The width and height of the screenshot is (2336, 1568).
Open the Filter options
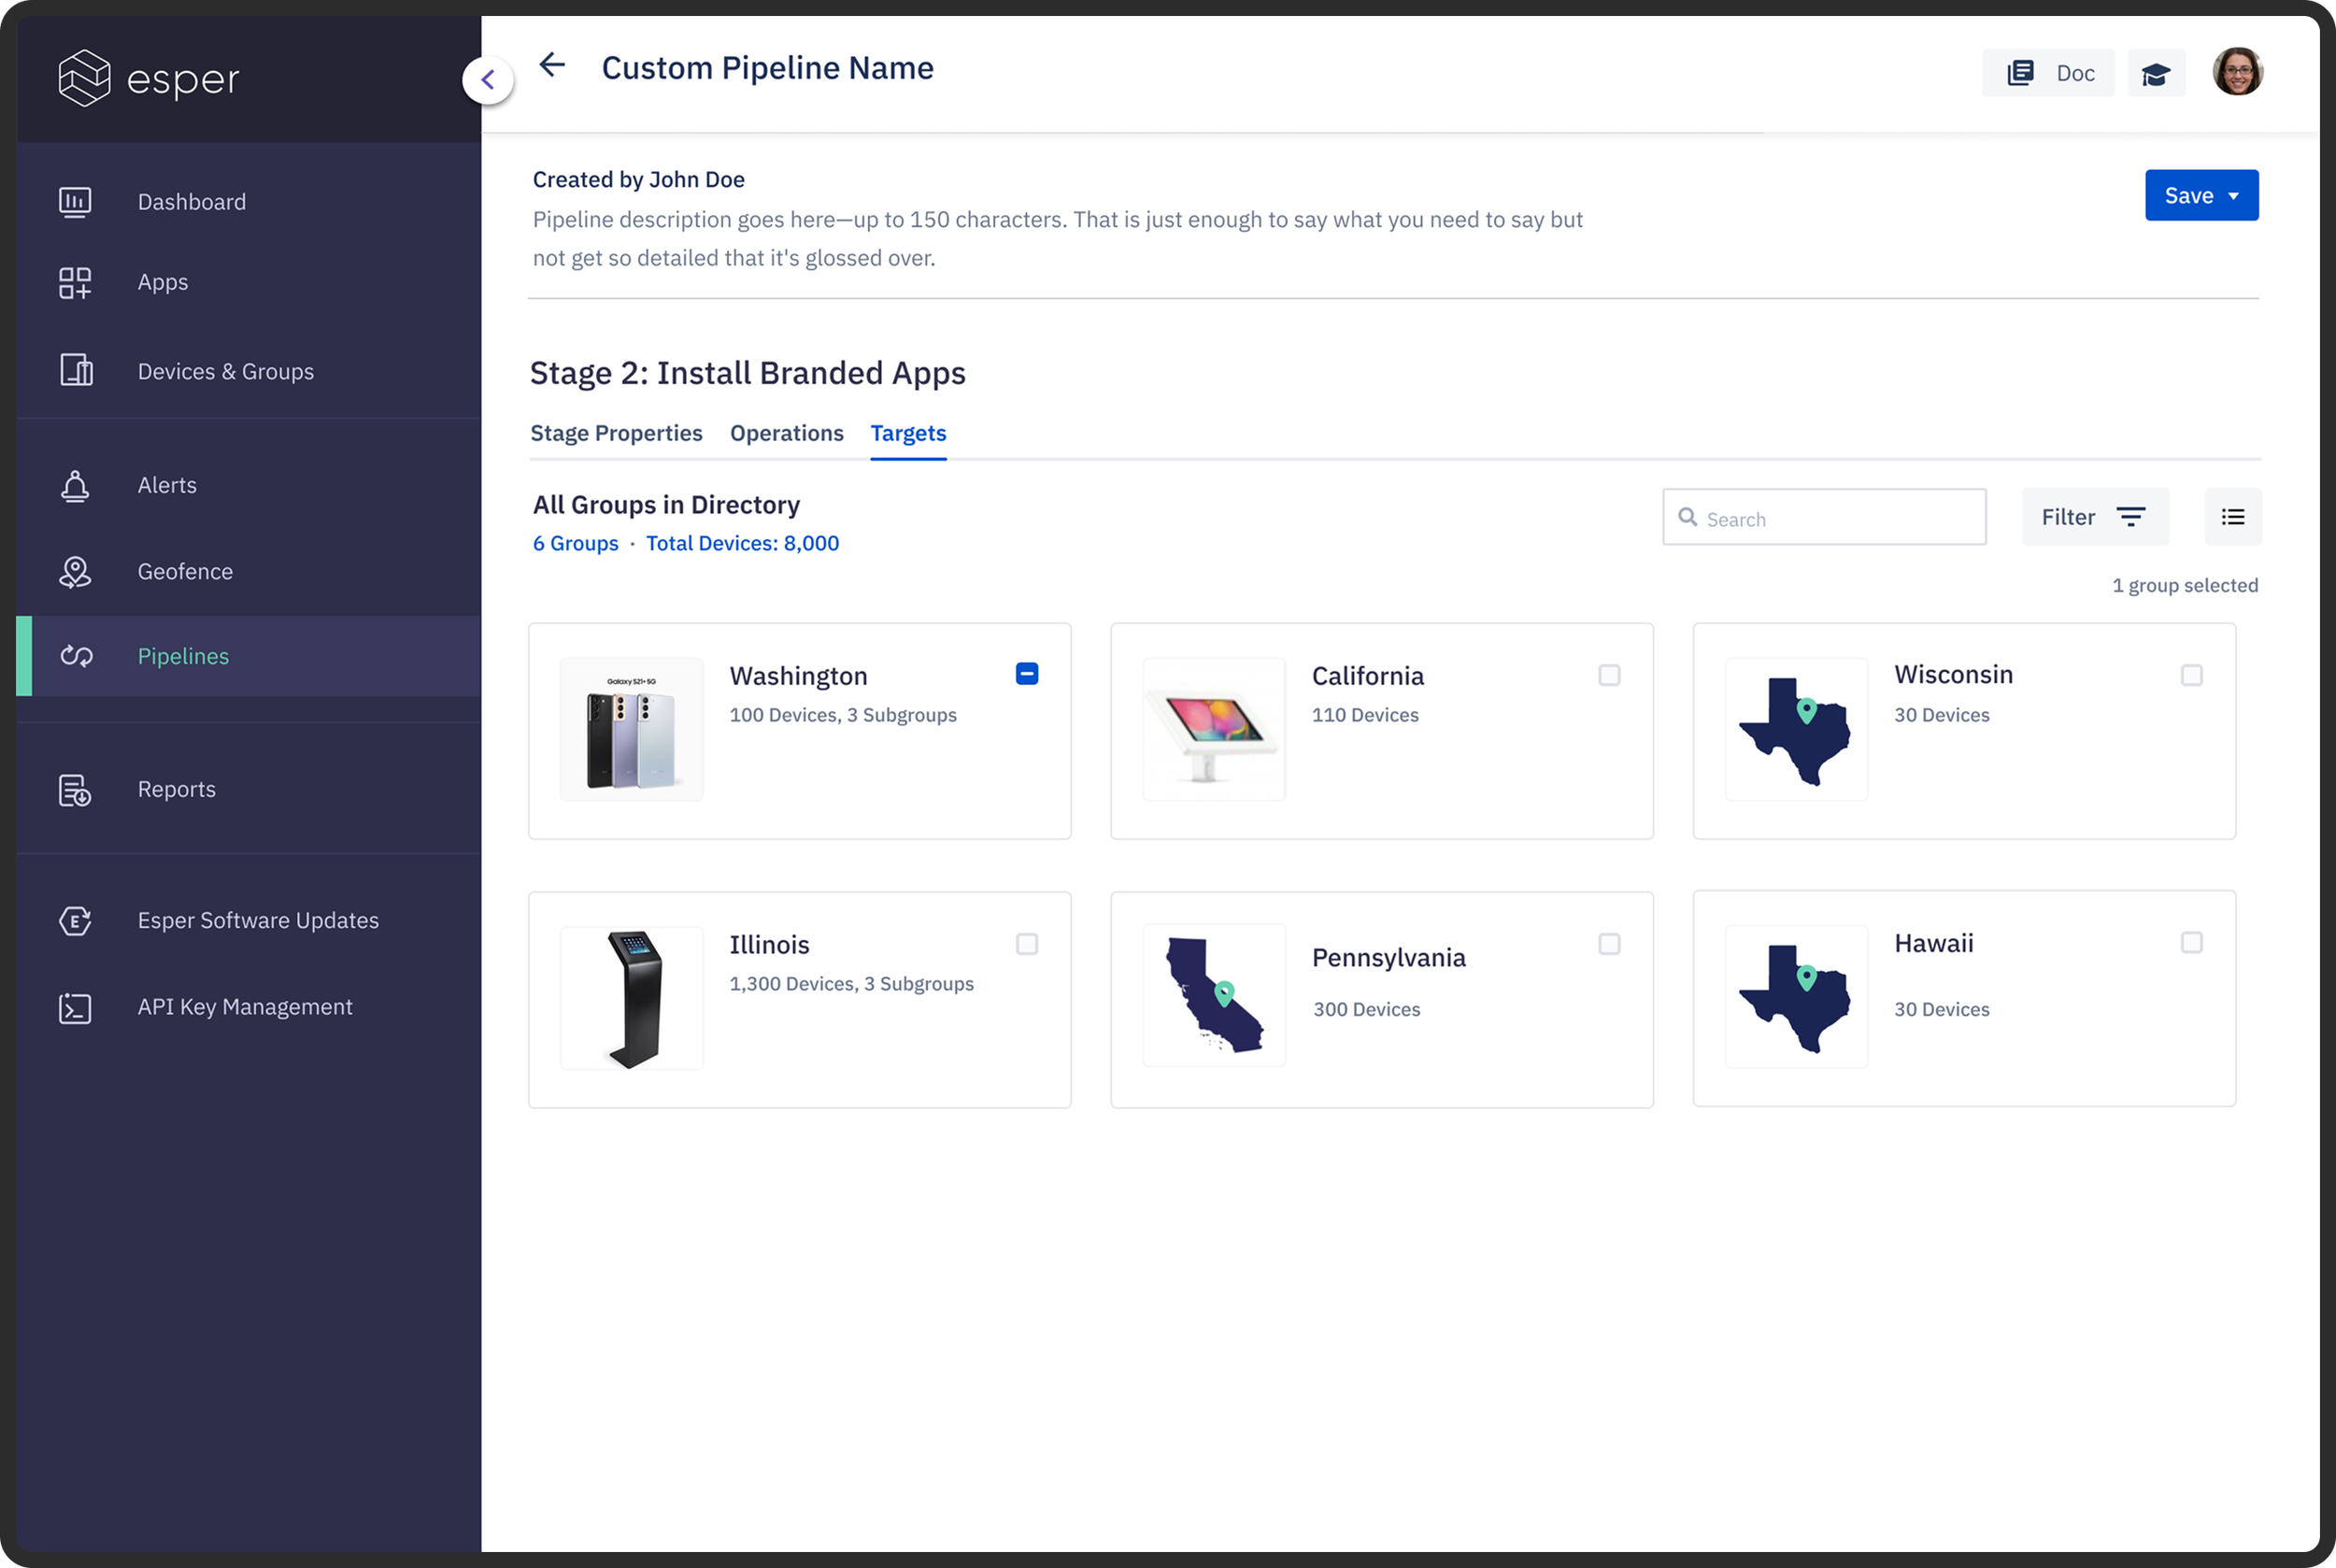coord(2094,517)
